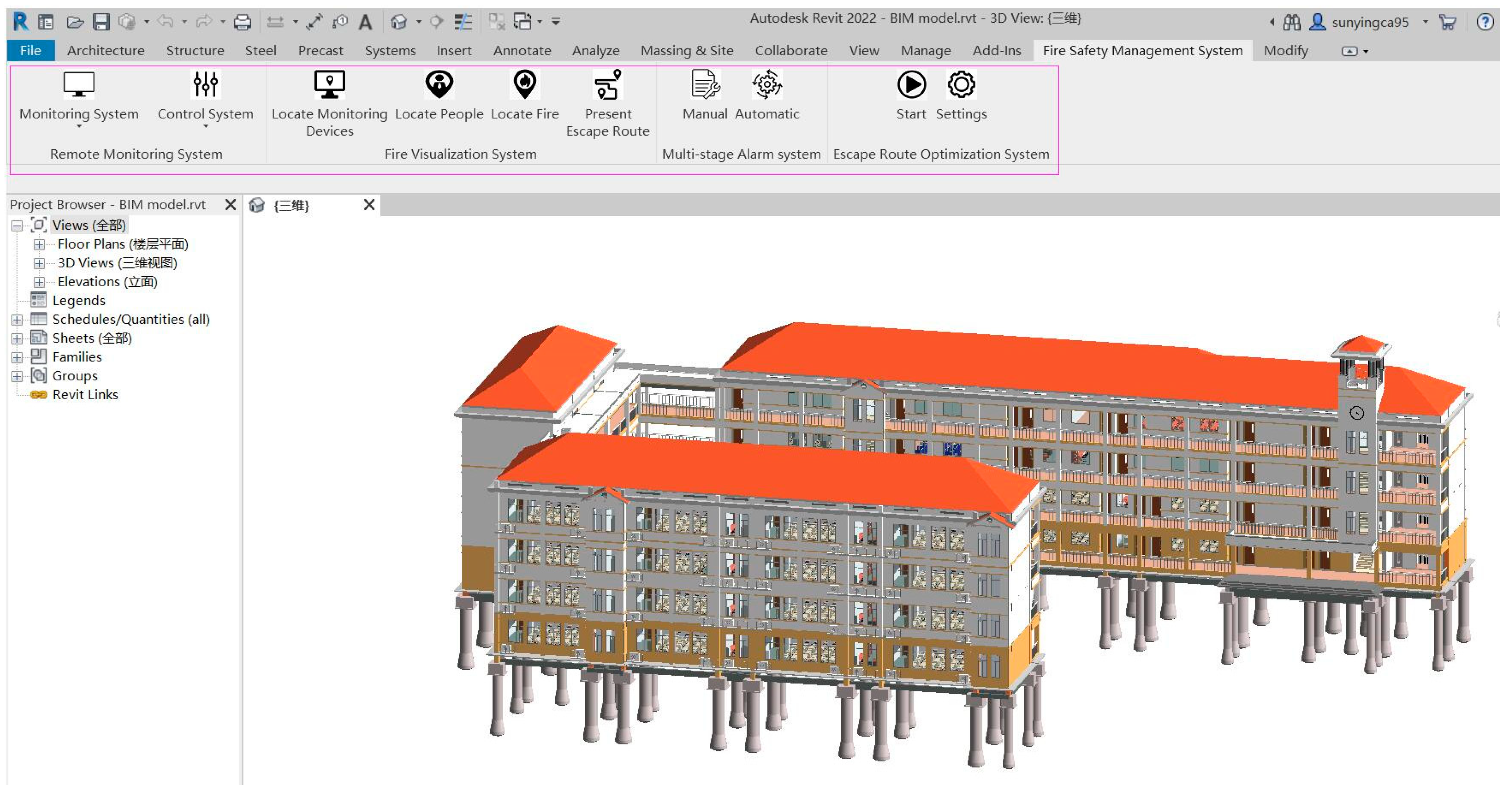Expand Floor Plans tree node
The width and height of the screenshot is (1508, 794).
click(39, 244)
